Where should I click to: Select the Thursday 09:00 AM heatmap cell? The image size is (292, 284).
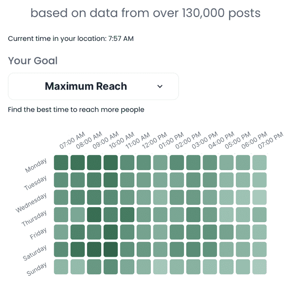[x=94, y=214]
